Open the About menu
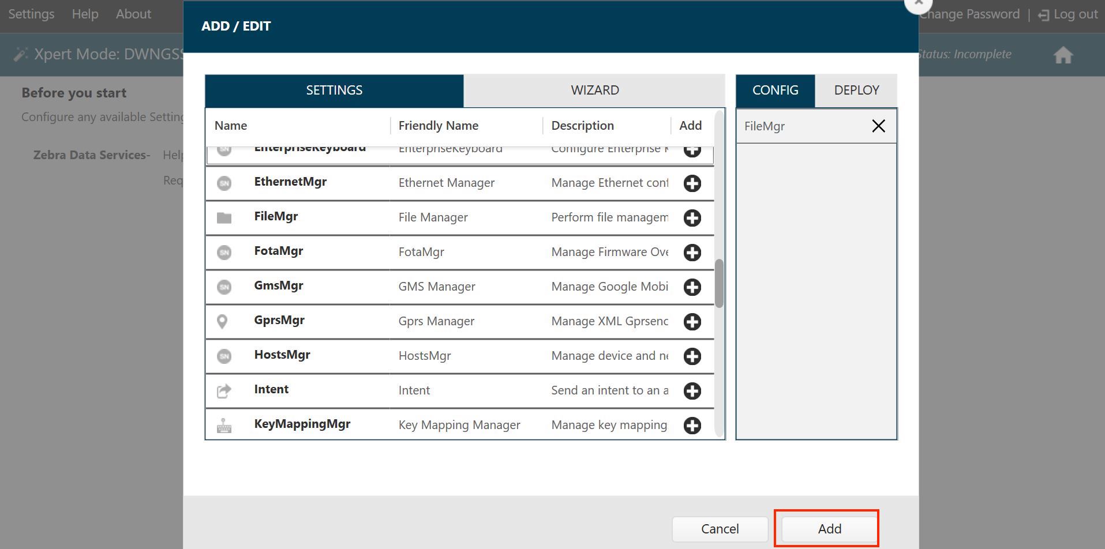Screen dimensions: 1105x549 click(133, 14)
